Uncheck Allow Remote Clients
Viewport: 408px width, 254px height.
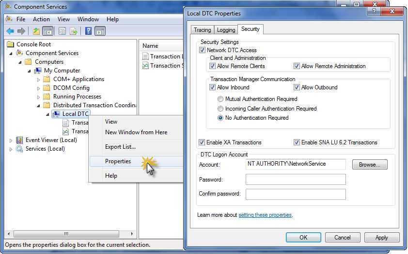click(212, 66)
